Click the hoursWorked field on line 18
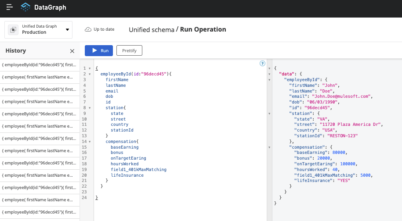Image resolution: width=402 pixels, height=221 pixels. click(x=125, y=164)
